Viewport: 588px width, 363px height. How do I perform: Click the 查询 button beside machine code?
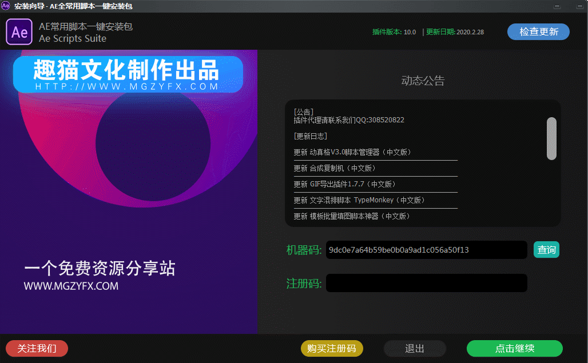(x=546, y=250)
